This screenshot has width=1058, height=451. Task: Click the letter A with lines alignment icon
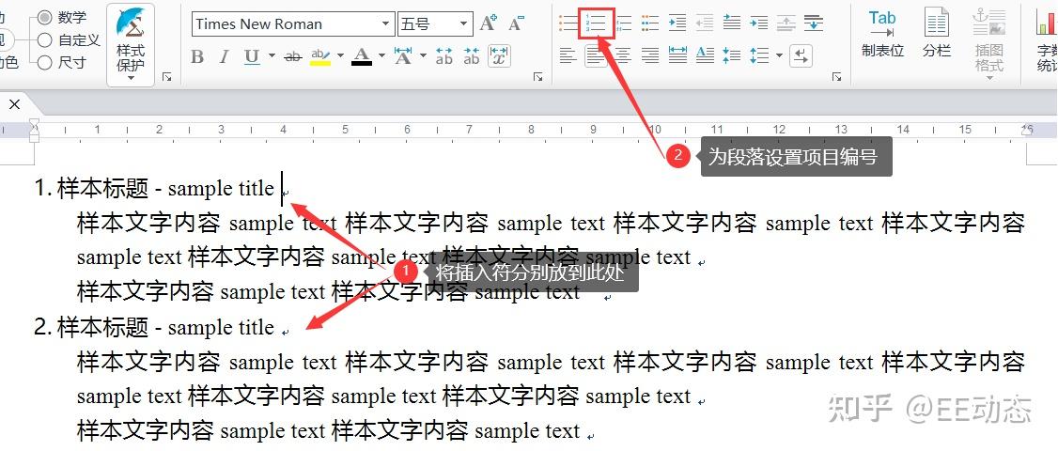[705, 55]
